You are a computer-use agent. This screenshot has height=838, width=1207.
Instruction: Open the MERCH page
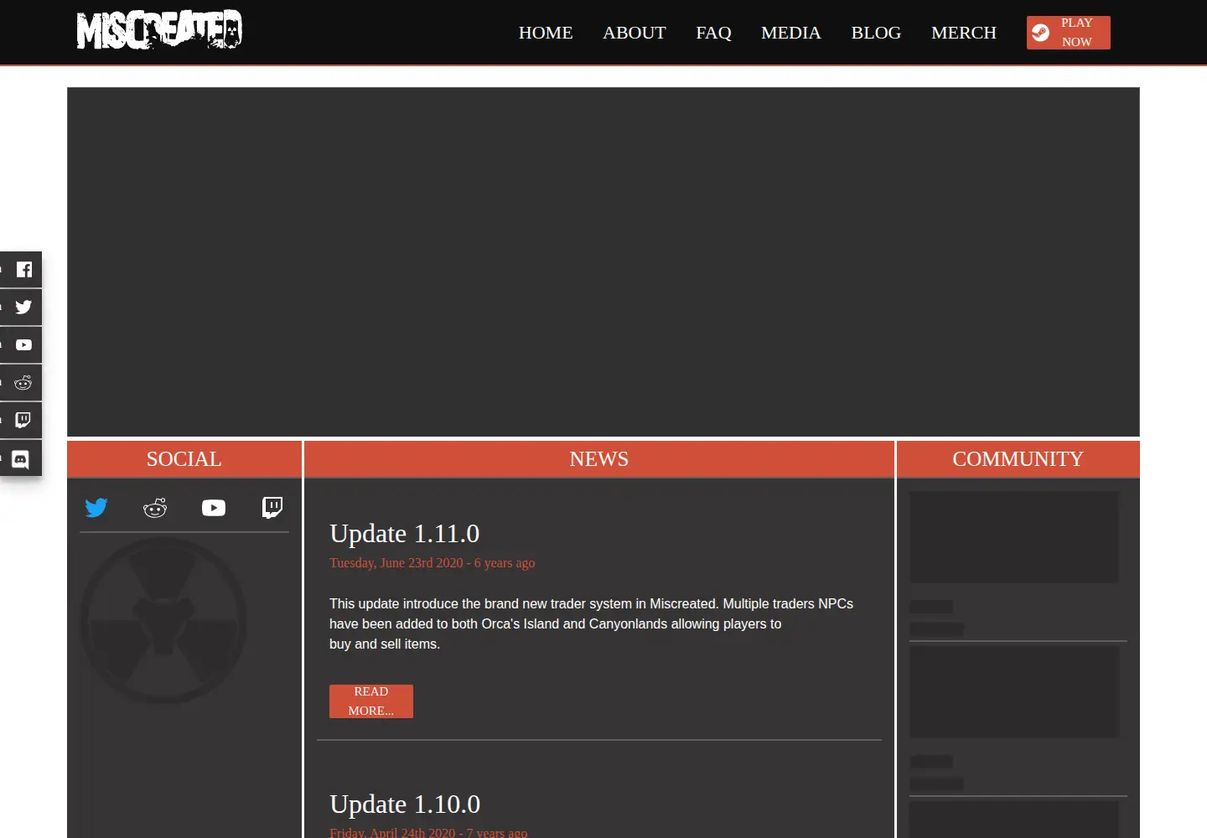click(964, 33)
